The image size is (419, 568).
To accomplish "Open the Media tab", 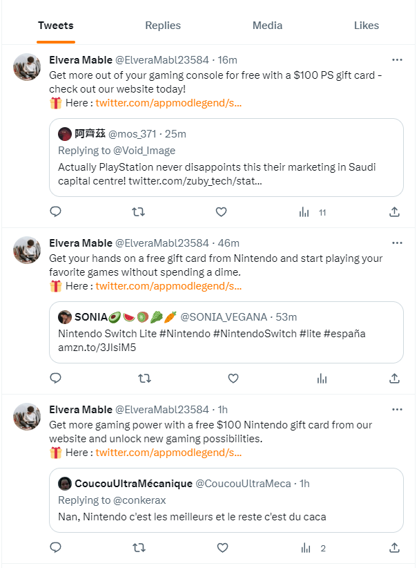I will click(267, 26).
